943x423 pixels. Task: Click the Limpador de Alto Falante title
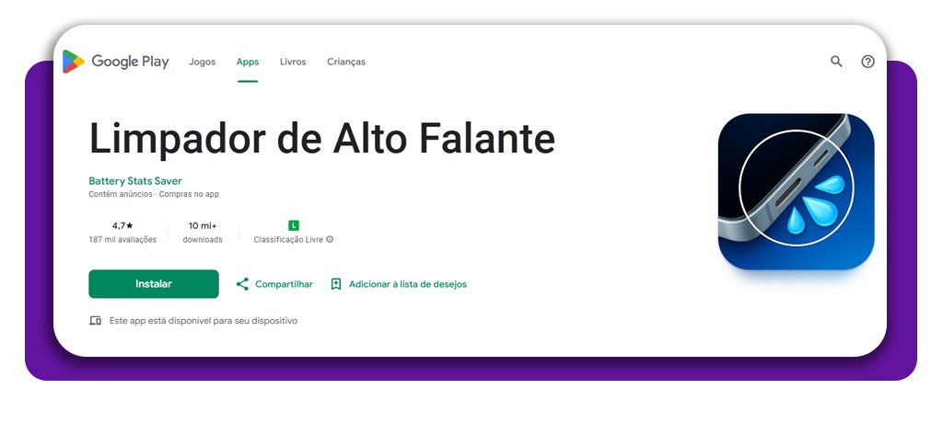[x=321, y=138]
